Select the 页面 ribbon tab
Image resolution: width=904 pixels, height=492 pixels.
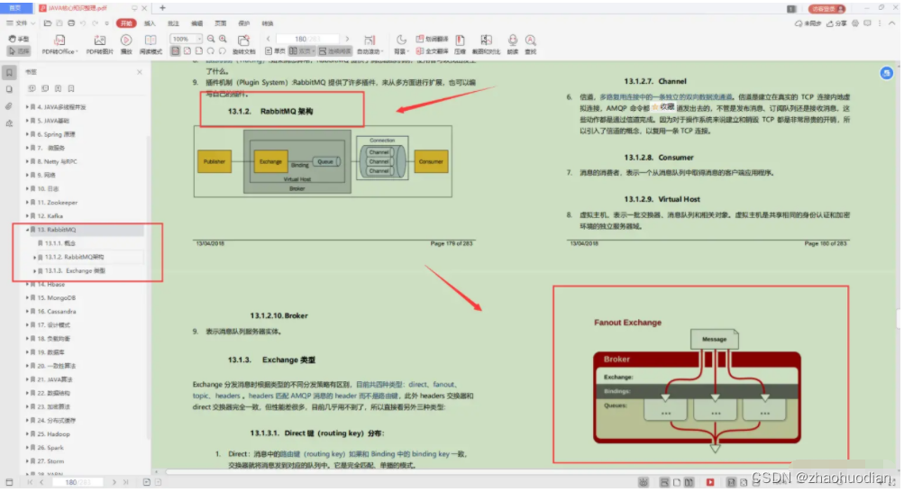pos(221,23)
